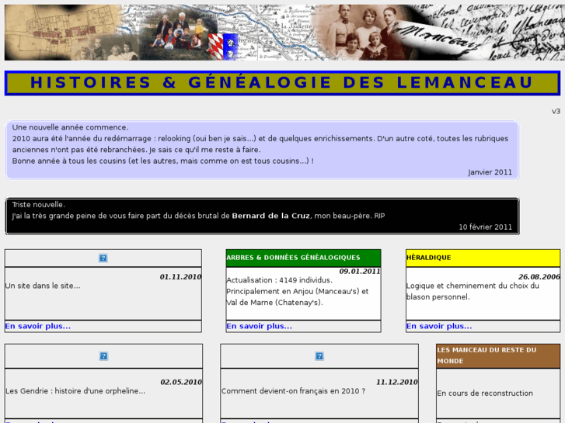The image size is (565, 423).
Task: Click the date '02.05.2010'
Action: (x=181, y=382)
